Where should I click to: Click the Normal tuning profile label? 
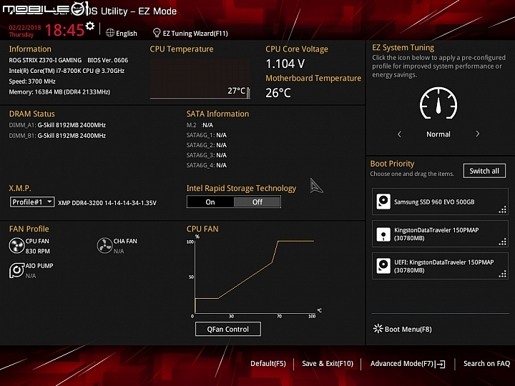coord(438,134)
